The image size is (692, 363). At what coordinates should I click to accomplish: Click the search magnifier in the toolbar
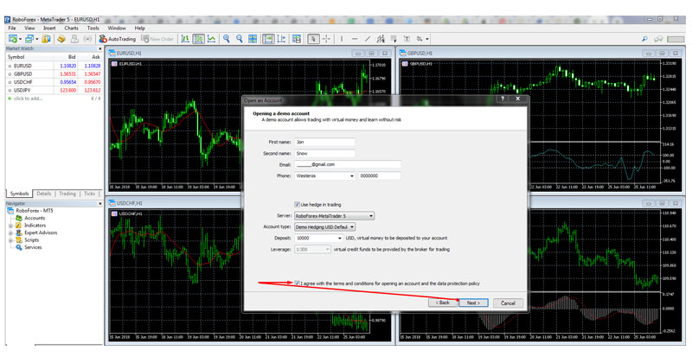(x=644, y=39)
